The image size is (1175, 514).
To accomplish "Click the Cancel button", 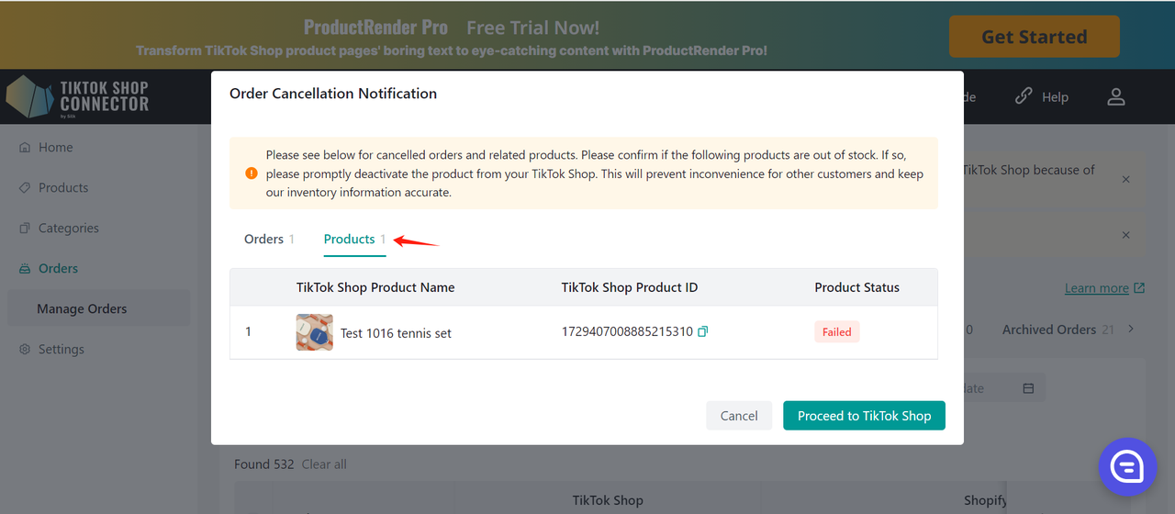I will (738, 416).
